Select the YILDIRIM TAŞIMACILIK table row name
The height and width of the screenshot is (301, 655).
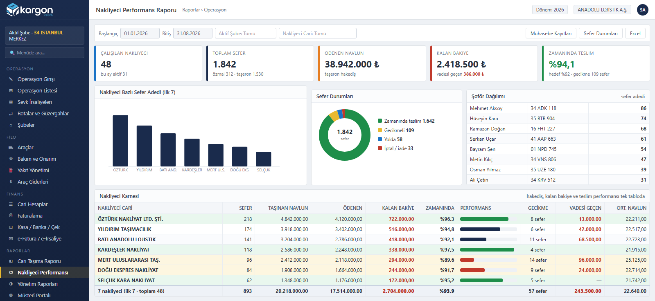point(124,229)
